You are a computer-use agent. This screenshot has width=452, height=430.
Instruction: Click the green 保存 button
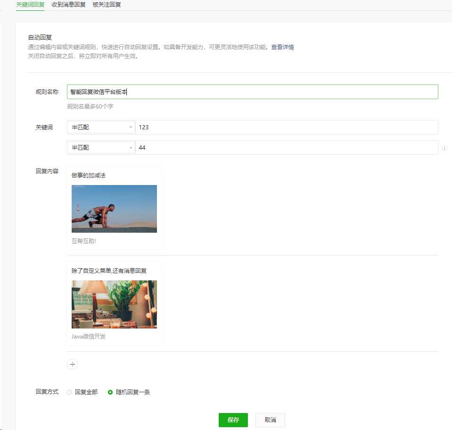click(x=233, y=420)
